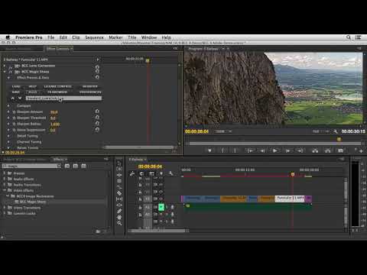
Task: Click the Lift button
Action: pyautogui.click(x=315, y=150)
